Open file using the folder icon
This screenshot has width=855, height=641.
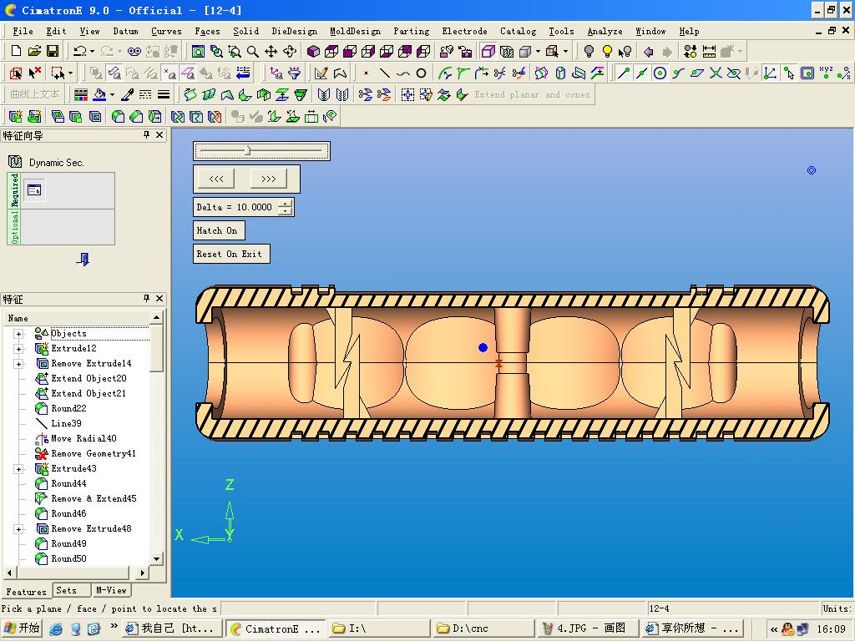pyautogui.click(x=35, y=52)
